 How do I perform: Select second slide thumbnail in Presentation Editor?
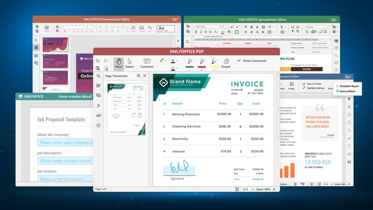click(x=55, y=61)
